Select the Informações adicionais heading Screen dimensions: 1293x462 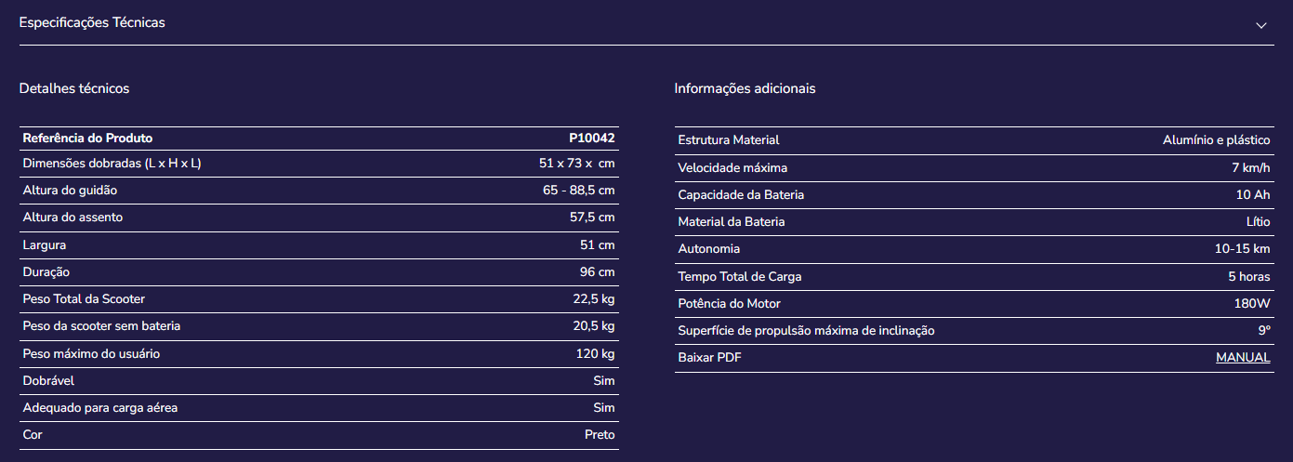point(745,88)
